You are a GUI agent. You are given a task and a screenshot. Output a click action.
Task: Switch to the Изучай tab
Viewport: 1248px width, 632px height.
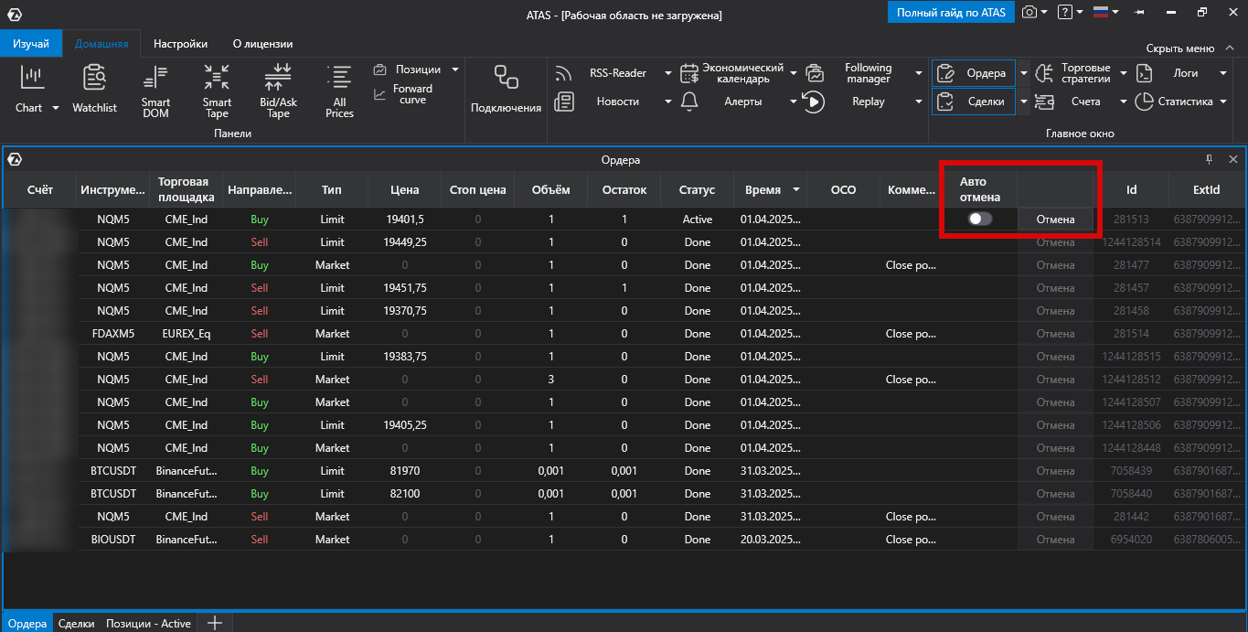tap(31, 43)
